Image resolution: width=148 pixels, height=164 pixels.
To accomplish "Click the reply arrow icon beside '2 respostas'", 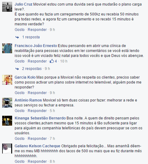I will [17, 69].
